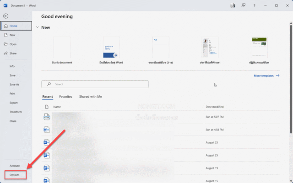Viewport: 293px width, 183px height.
Task: Click the back arrow circle icon
Action: coord(6,16)
